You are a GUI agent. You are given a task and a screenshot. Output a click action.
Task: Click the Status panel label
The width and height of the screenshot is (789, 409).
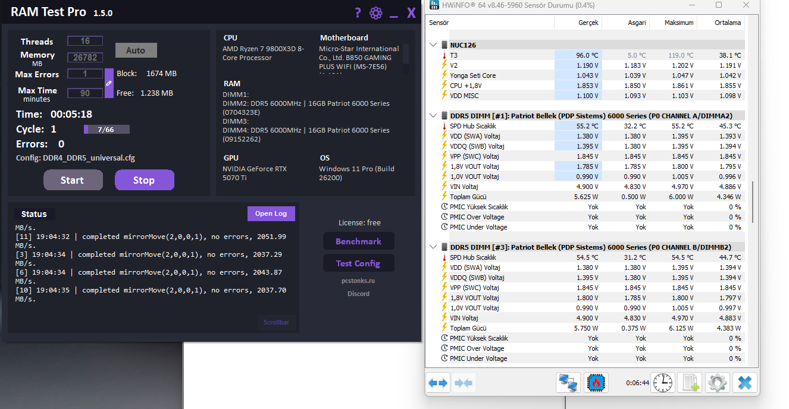(x=34, y=214)
